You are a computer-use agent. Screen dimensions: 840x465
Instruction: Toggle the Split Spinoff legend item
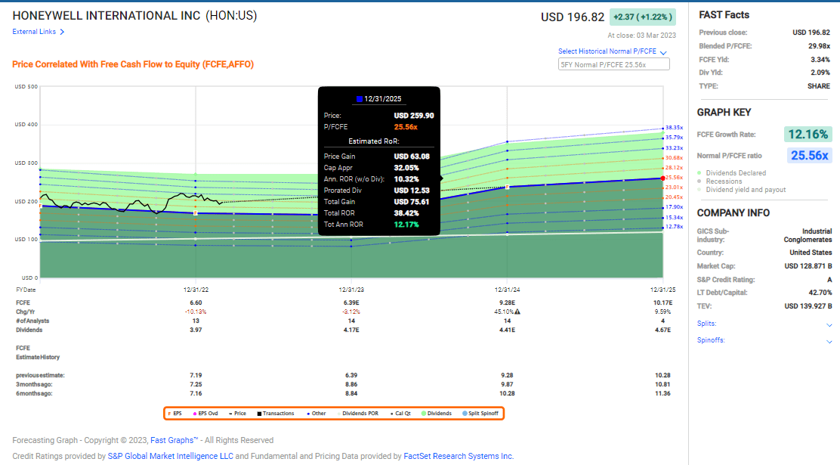coord(480,414)
